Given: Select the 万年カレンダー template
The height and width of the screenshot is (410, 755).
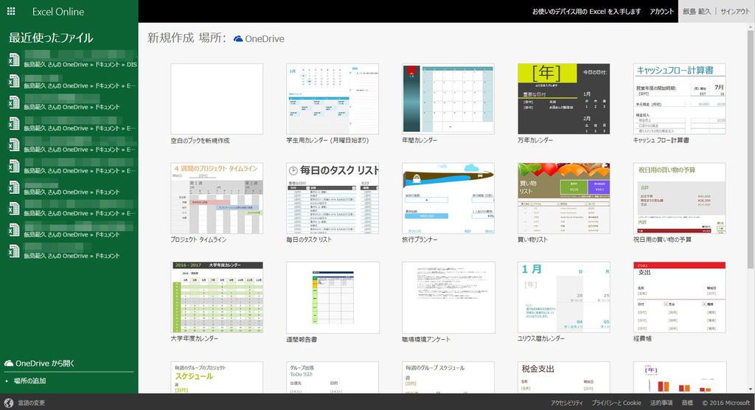Looking at the screenshot, I should [x=564, y=99].
